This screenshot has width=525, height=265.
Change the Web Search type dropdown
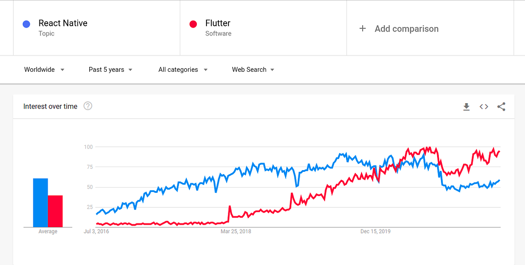pos(253,70)
